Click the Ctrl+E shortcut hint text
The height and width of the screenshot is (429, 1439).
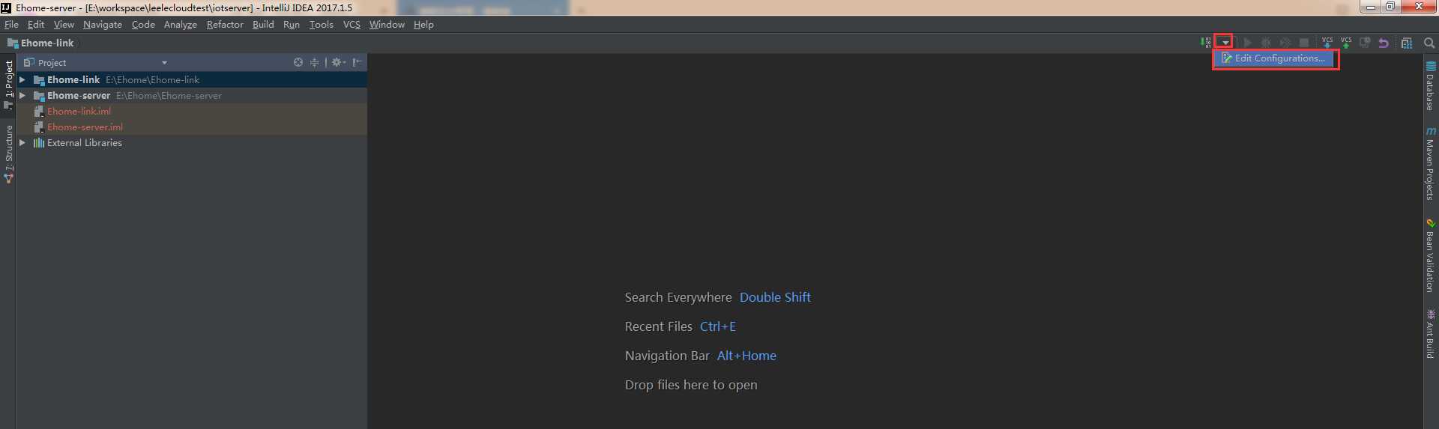[718, 326]
